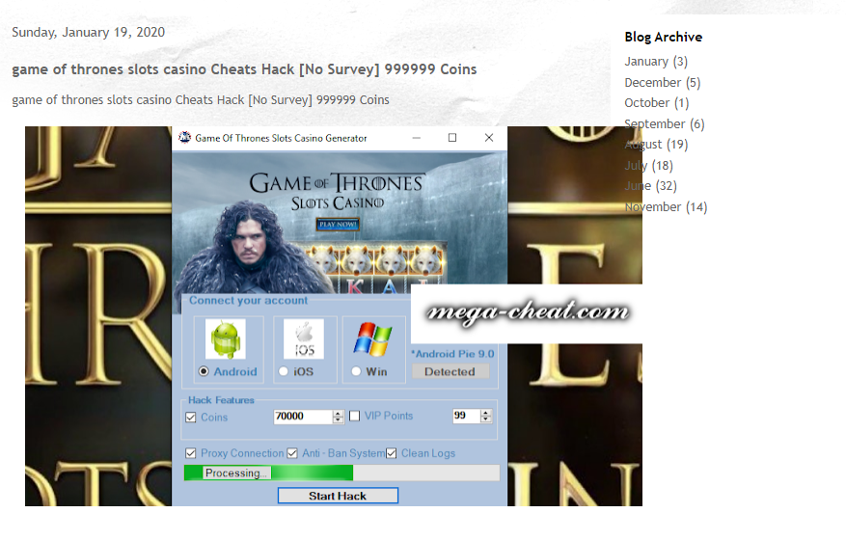Enable the VIP Points checkbox
This screenshot has height=540, width=846.
tap(354, 416)
